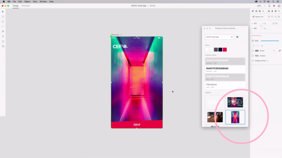Select the Ellipse tool
The width and height of the screenshot is (282, 158).
[3, 21]
